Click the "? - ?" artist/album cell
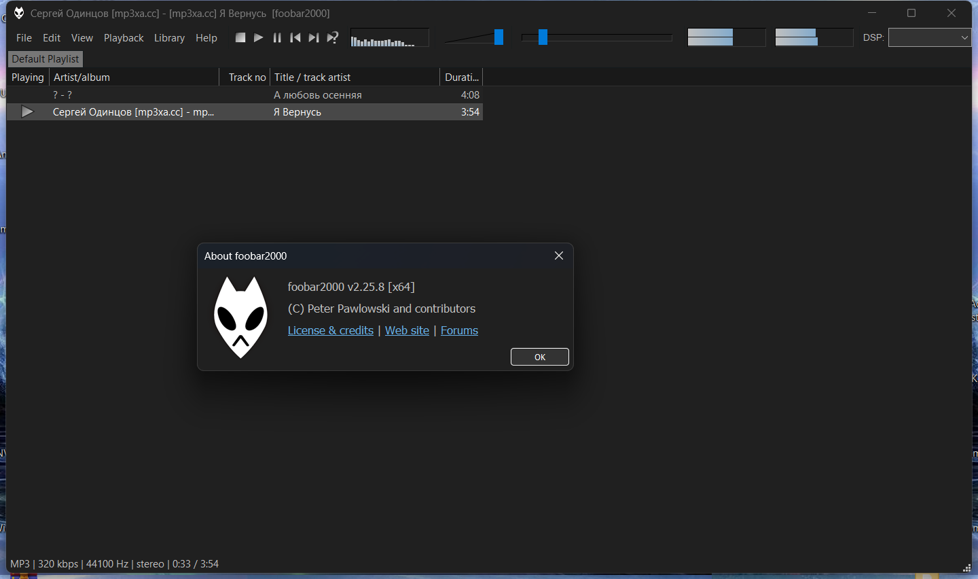The width and height of the screenshot is (978, 579). (62, 95)
